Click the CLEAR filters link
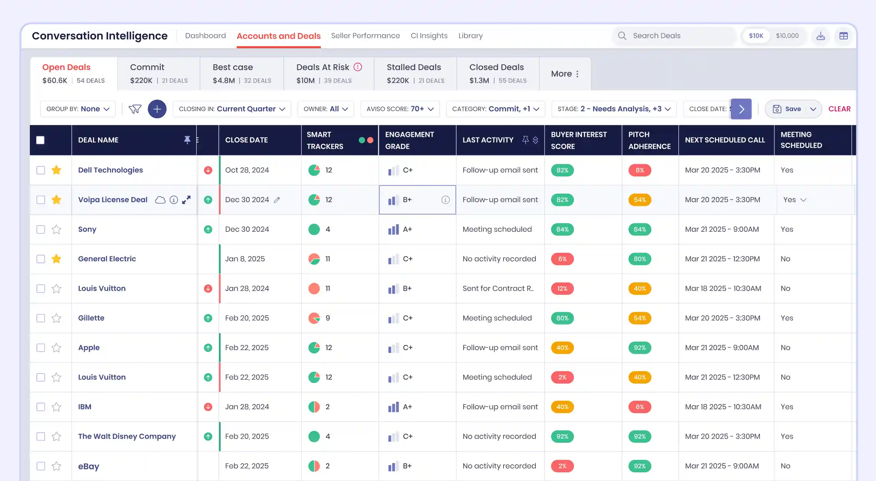 tap(839, 109)
